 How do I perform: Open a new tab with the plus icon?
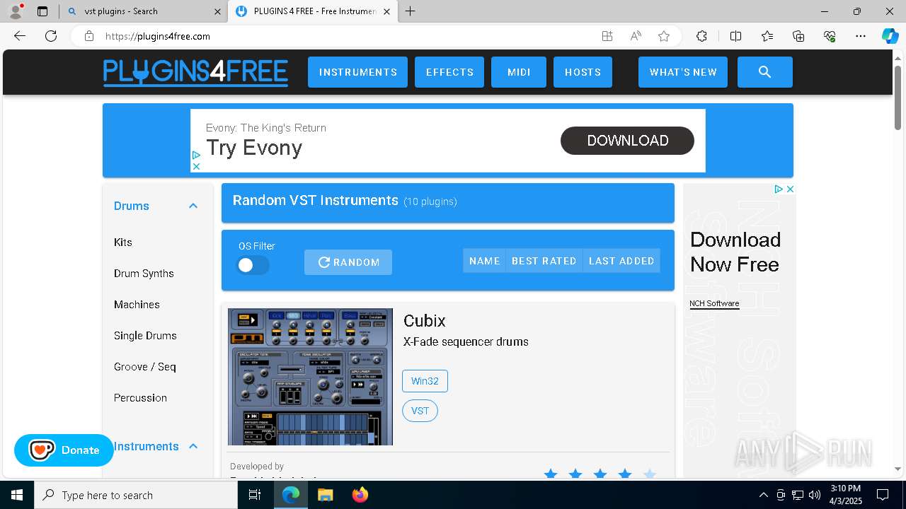[410, 11]
